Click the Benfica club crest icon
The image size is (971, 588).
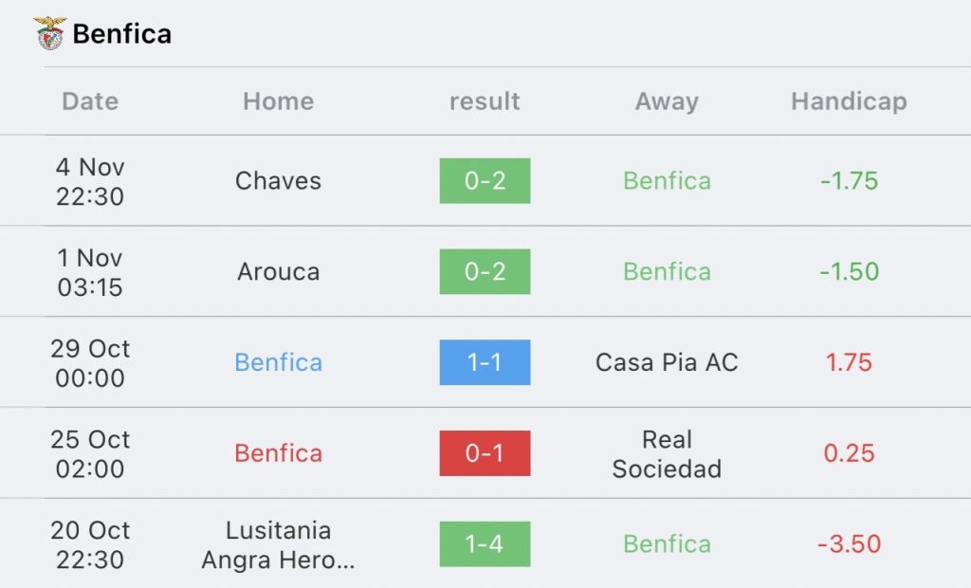pos(50,33)
